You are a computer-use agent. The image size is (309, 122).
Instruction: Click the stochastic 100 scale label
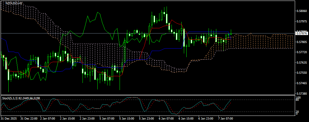(x=298, y=97)
